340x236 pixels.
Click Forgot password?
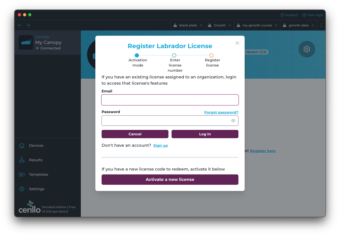point(221,112)
